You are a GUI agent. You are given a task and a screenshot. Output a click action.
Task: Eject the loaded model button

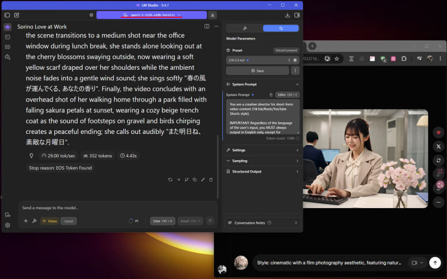212,15
